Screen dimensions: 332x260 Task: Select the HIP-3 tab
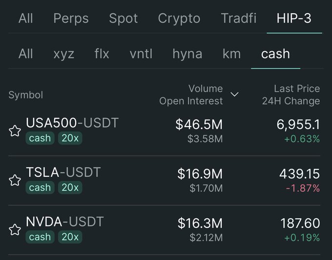pyautogui.click(x=293, y=19)
